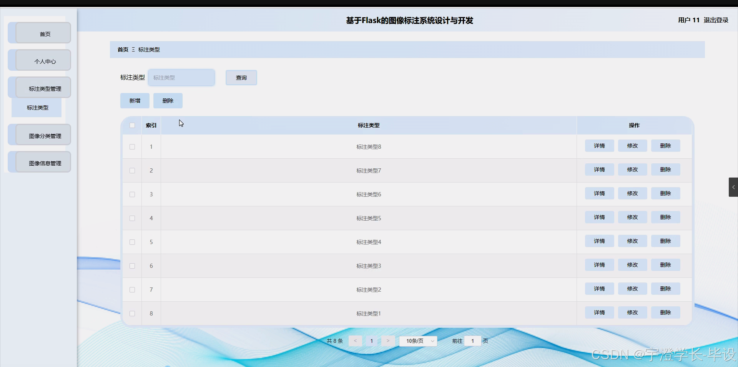The width and height of the screenshot is (738, 367).
Task: Click the breadcrumb list icon
Action: (133, 50)
